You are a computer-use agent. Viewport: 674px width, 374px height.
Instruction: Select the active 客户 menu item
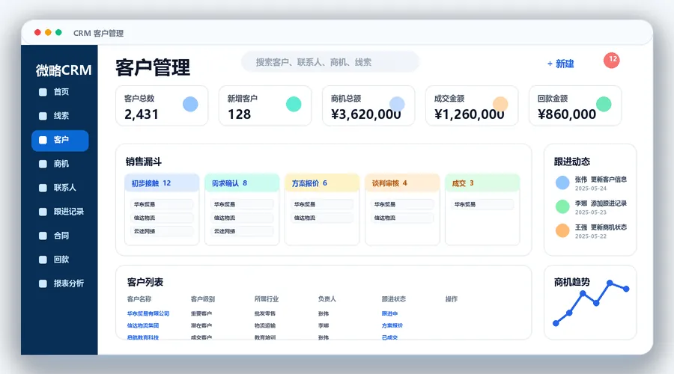(x=60, y=141)
